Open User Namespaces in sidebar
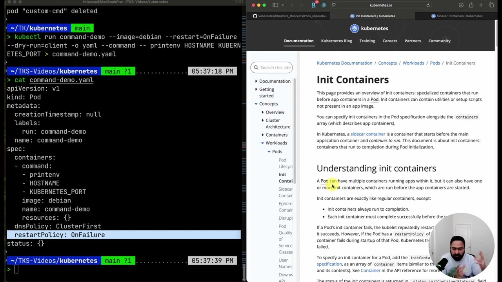The width and height of the screenshot is (502, 282). tap(286, 264)
